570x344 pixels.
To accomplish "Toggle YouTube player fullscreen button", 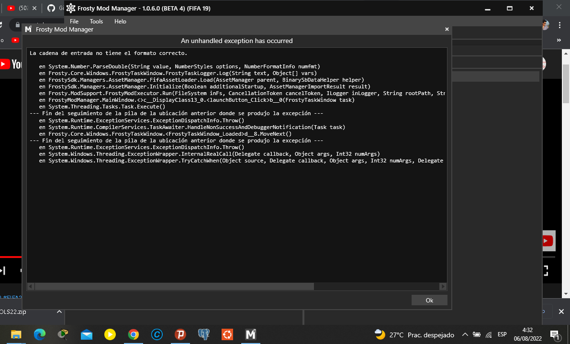I will (546, 270).
